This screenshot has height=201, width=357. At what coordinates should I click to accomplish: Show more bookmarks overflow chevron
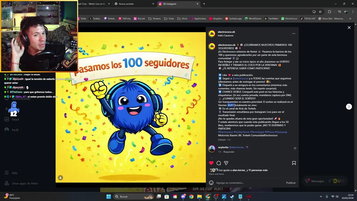point(351,19)
